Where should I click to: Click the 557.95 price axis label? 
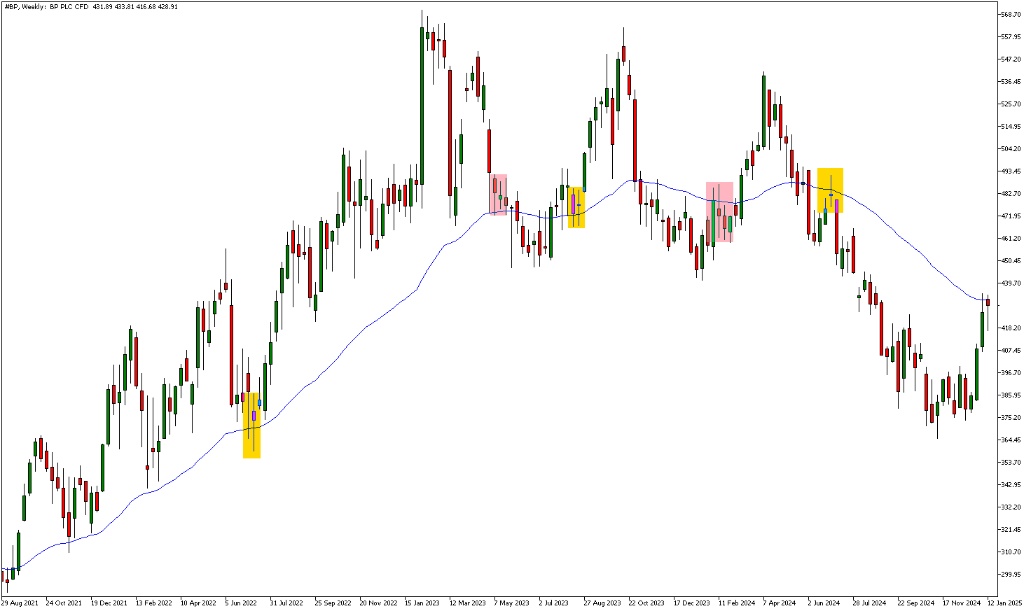click(1011, 37)
